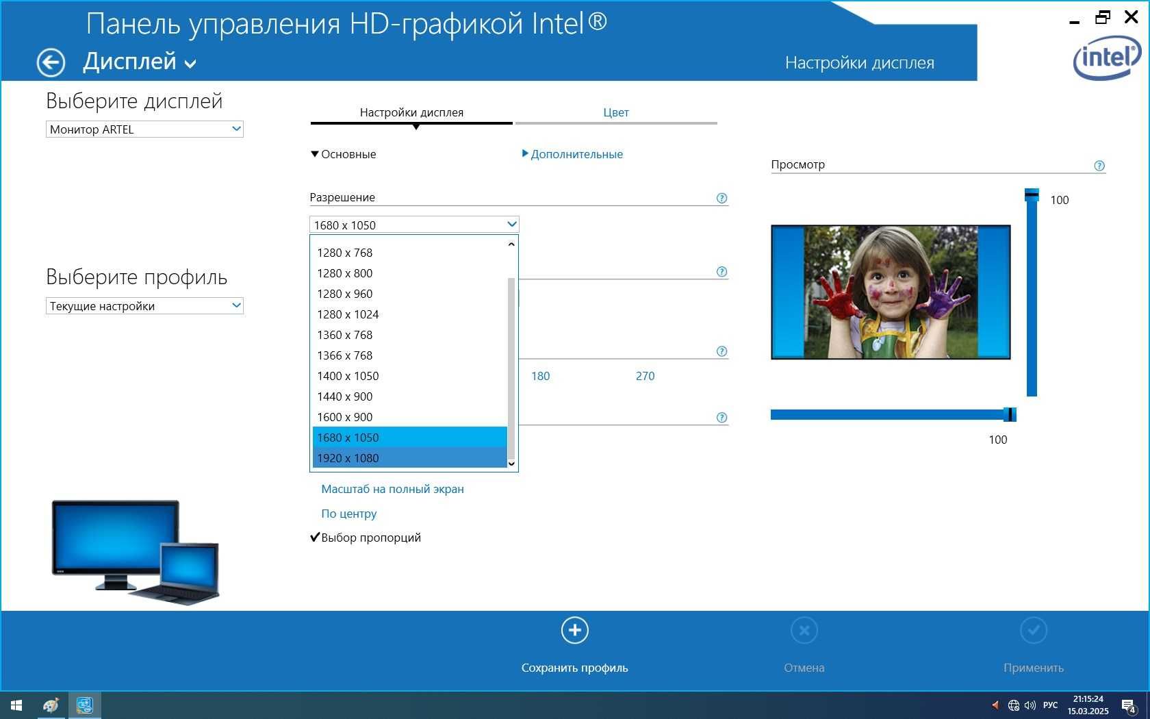Click the volume tray icon
The height and width of the screenshot is (719, 1150).
pos(1030,705)
